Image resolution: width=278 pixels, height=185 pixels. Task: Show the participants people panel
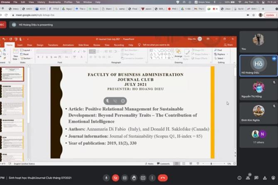coord(249,178)
